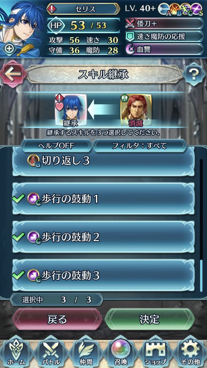Open the question mark help icon
The image size is (207, 368).
194,74
